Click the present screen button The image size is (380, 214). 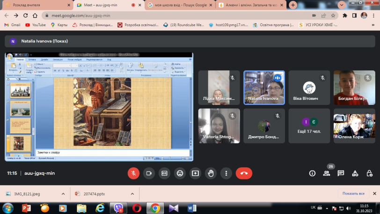point(195,173)
